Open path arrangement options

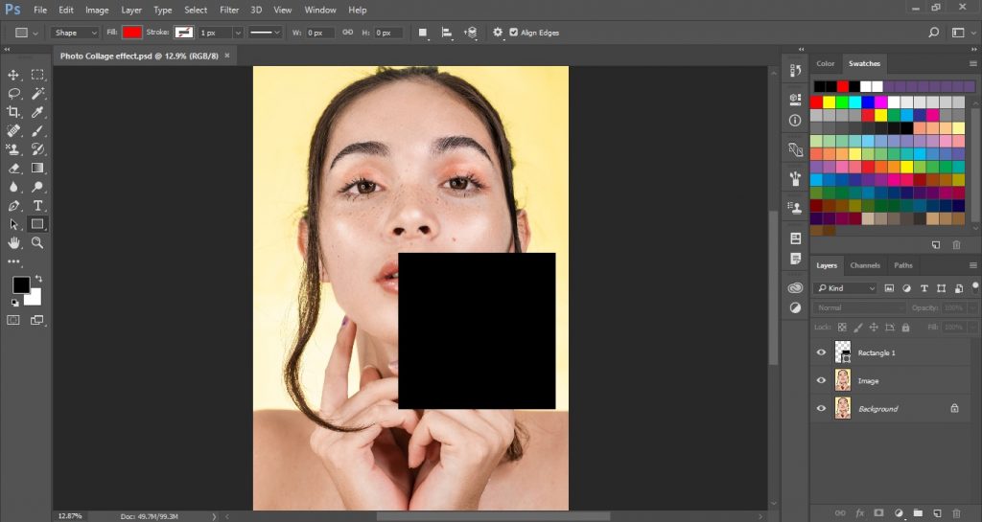coord(471,33)
